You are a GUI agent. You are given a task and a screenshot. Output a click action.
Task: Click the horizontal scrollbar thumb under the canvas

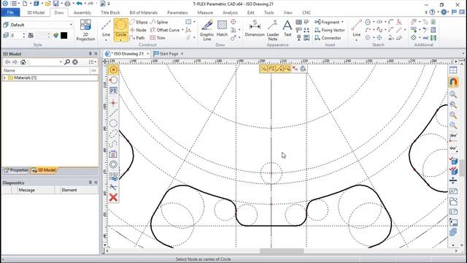(x=282, y=251)
